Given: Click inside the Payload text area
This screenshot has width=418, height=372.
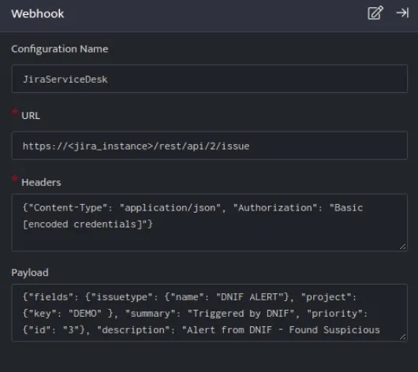Looking at the screenshot, I should 210,313.
